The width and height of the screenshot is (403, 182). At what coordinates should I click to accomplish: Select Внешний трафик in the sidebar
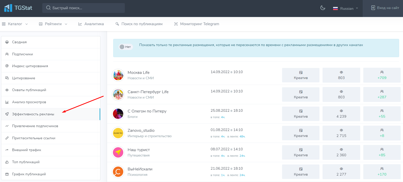[51, 150]
